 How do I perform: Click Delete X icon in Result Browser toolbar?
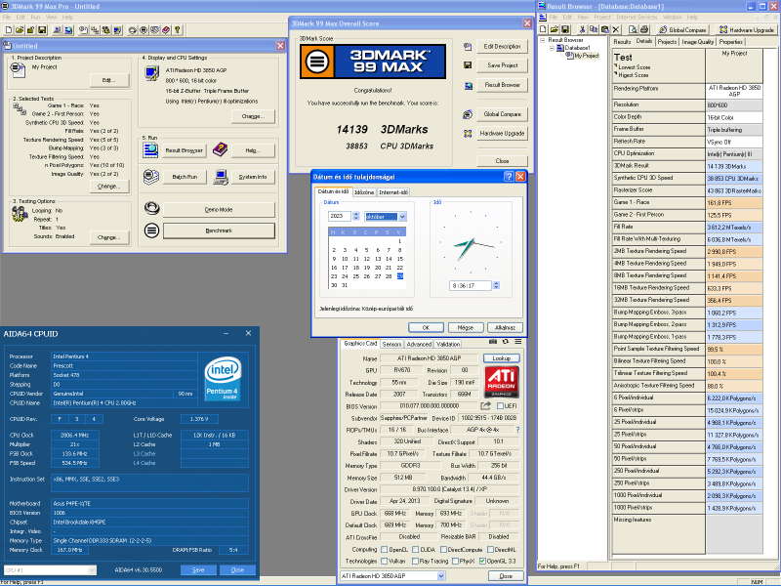(616, 30)
